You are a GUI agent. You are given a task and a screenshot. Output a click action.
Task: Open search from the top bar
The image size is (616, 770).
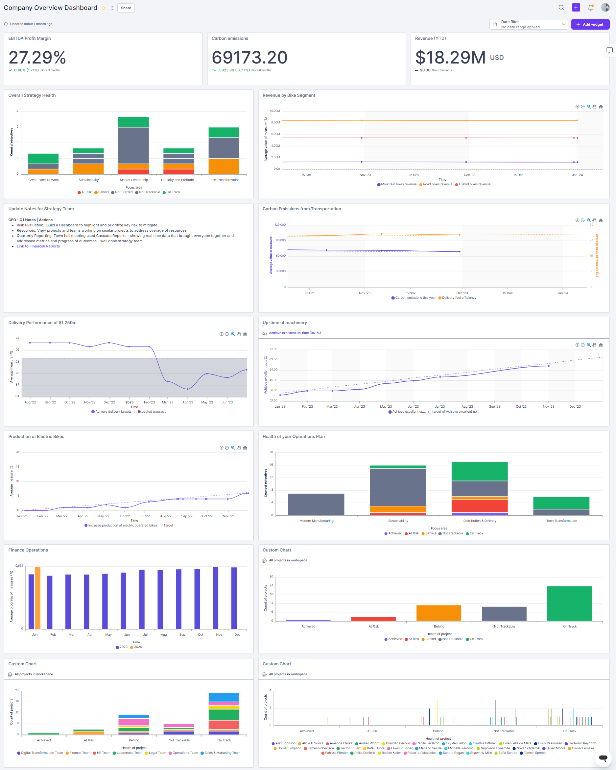pyautogui.click(x=561, y=8)
